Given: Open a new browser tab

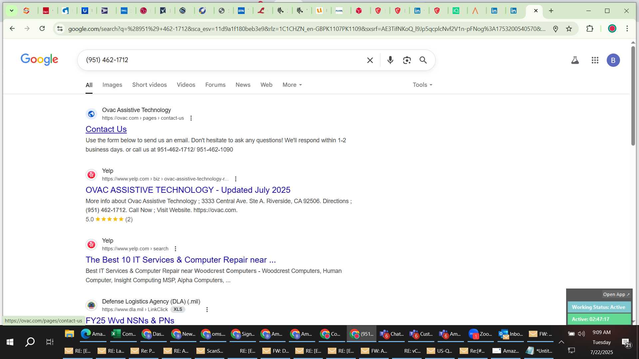Looking at the screenshot, I should click(x=551, y=11).
